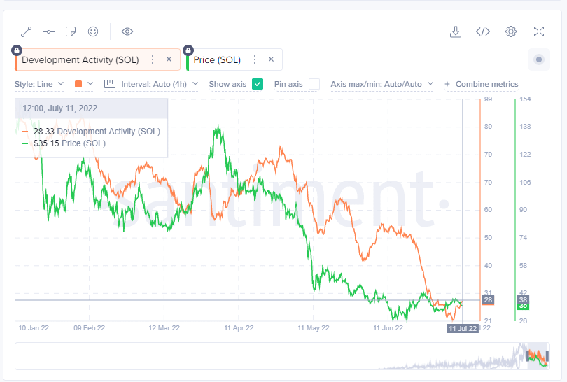Click Combine metrics button

[482, 84]
